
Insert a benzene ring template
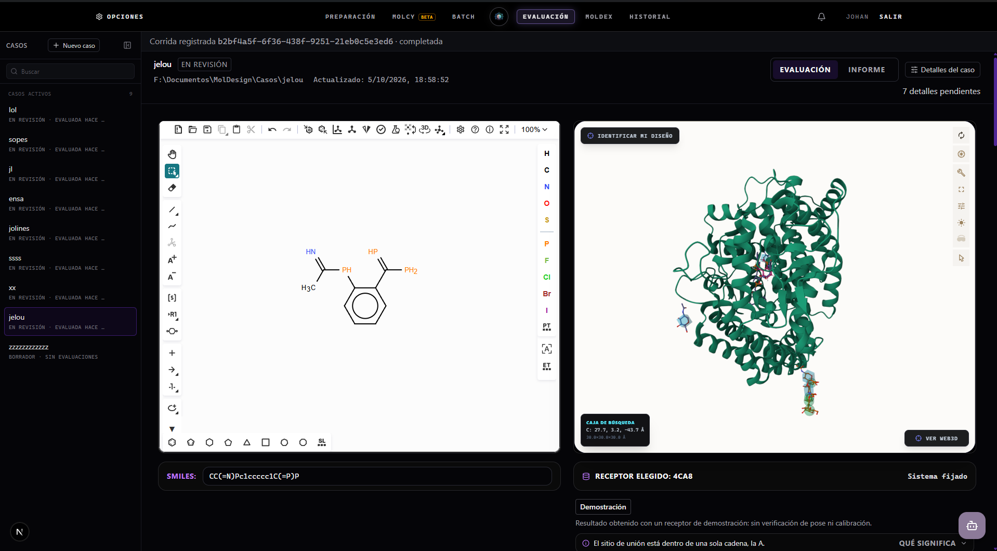[172, 442]
